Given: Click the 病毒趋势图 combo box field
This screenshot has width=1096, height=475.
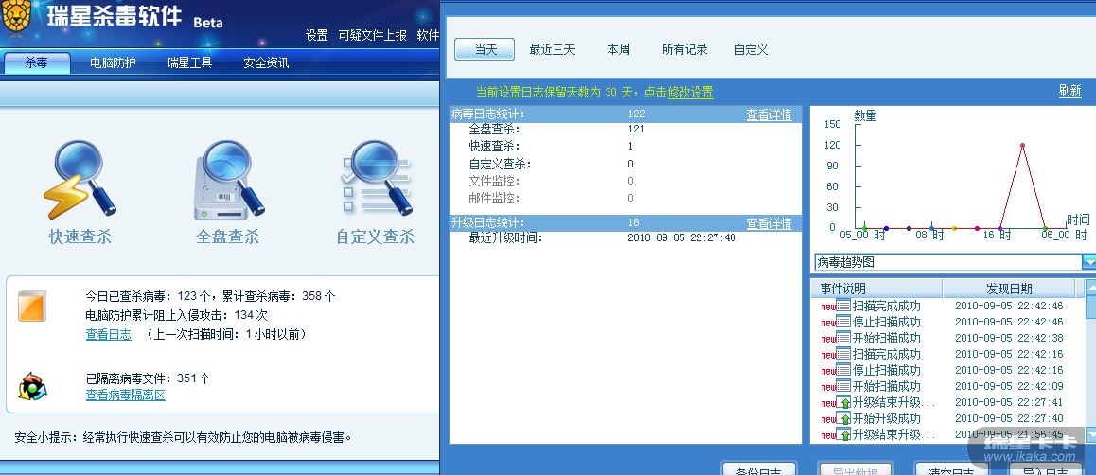Looking at the screenshot, I should tap(947, 262).
